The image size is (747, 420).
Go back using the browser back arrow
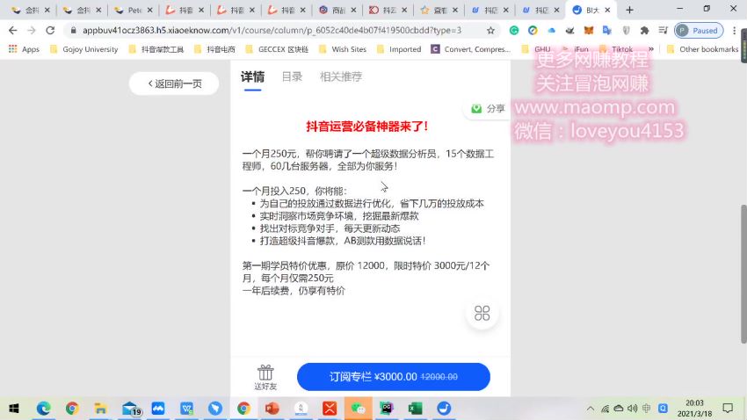coord(13,31)
